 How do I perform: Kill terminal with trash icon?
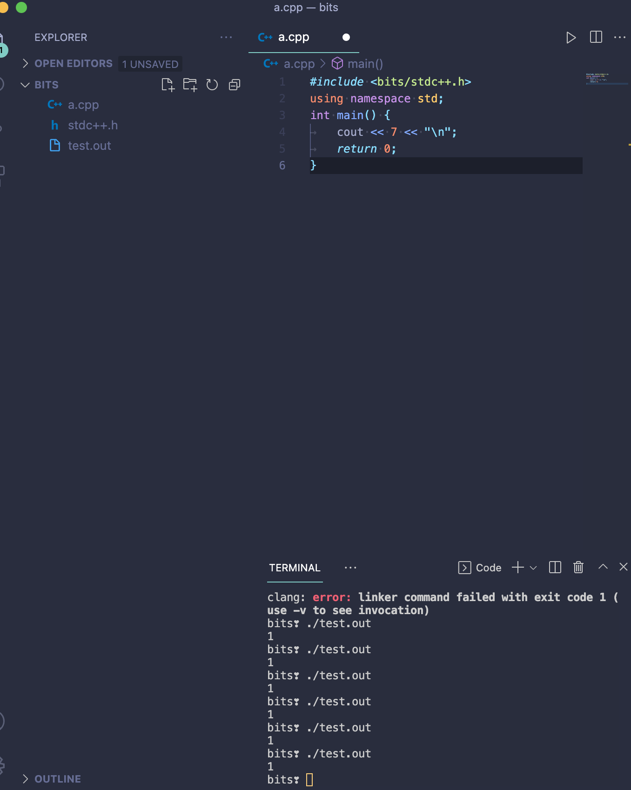[x=578, y=567]
